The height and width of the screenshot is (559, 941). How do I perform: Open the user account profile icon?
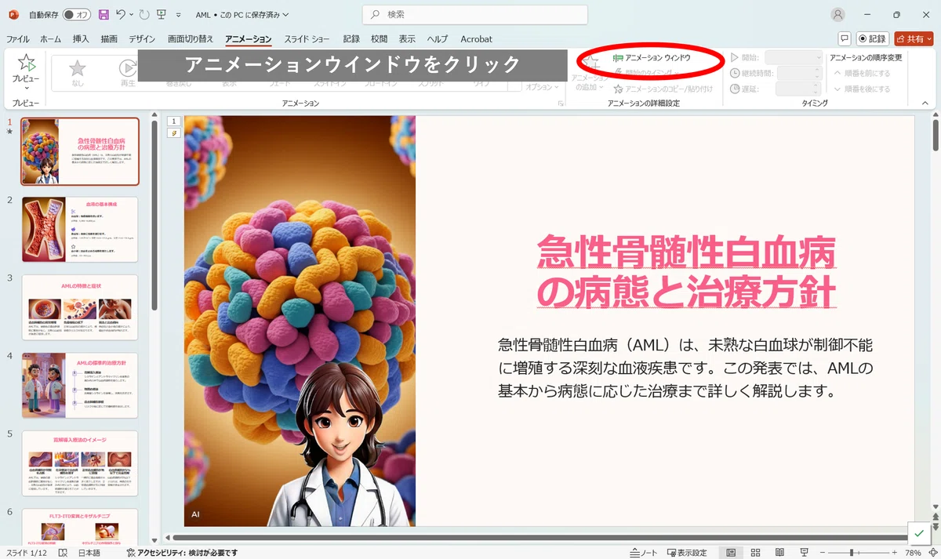(838, 15)
